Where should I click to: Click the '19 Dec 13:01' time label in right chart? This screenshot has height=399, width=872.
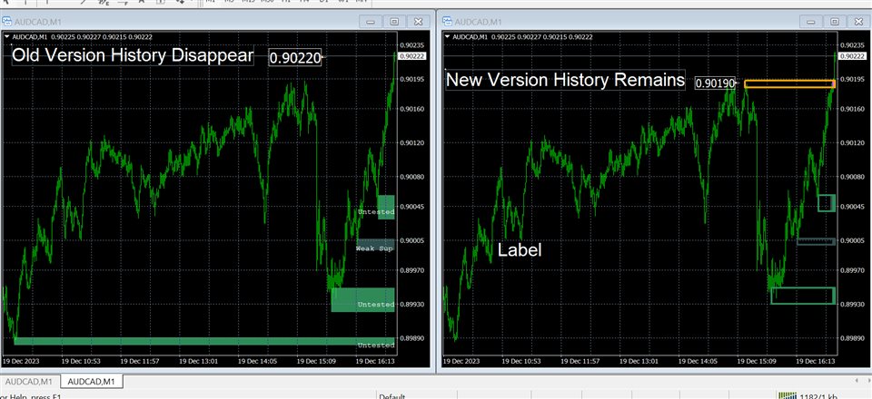(639, 361)
